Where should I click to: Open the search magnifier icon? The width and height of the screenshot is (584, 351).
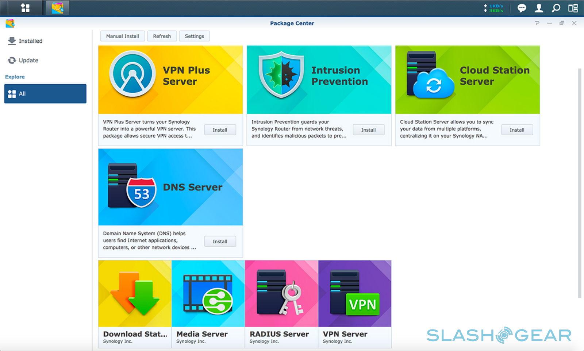tap(556, 8)
